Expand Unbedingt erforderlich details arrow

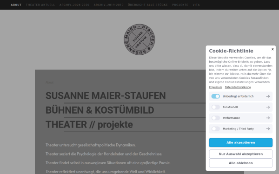(x=268, y=96)
